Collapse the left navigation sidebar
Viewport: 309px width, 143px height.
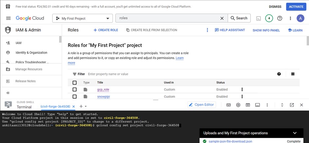pyautogui.click(x=8, y=93)
